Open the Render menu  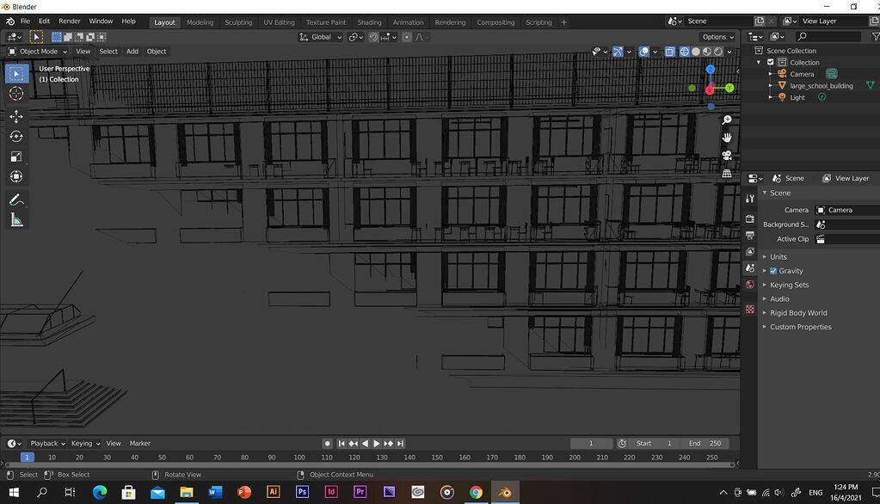pyautogui.click(x=70, y=22)
